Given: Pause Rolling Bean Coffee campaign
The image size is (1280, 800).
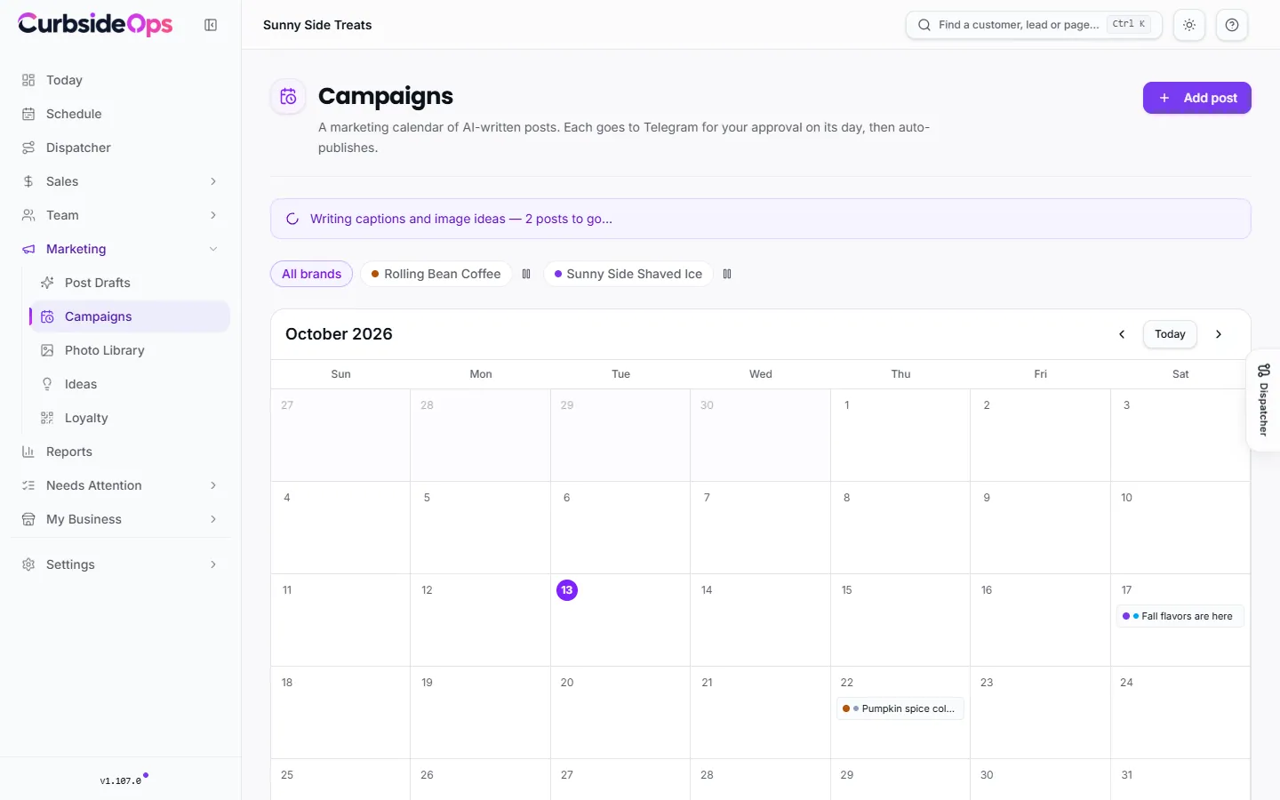Looking at the screenshot, I should coord(526,274).
